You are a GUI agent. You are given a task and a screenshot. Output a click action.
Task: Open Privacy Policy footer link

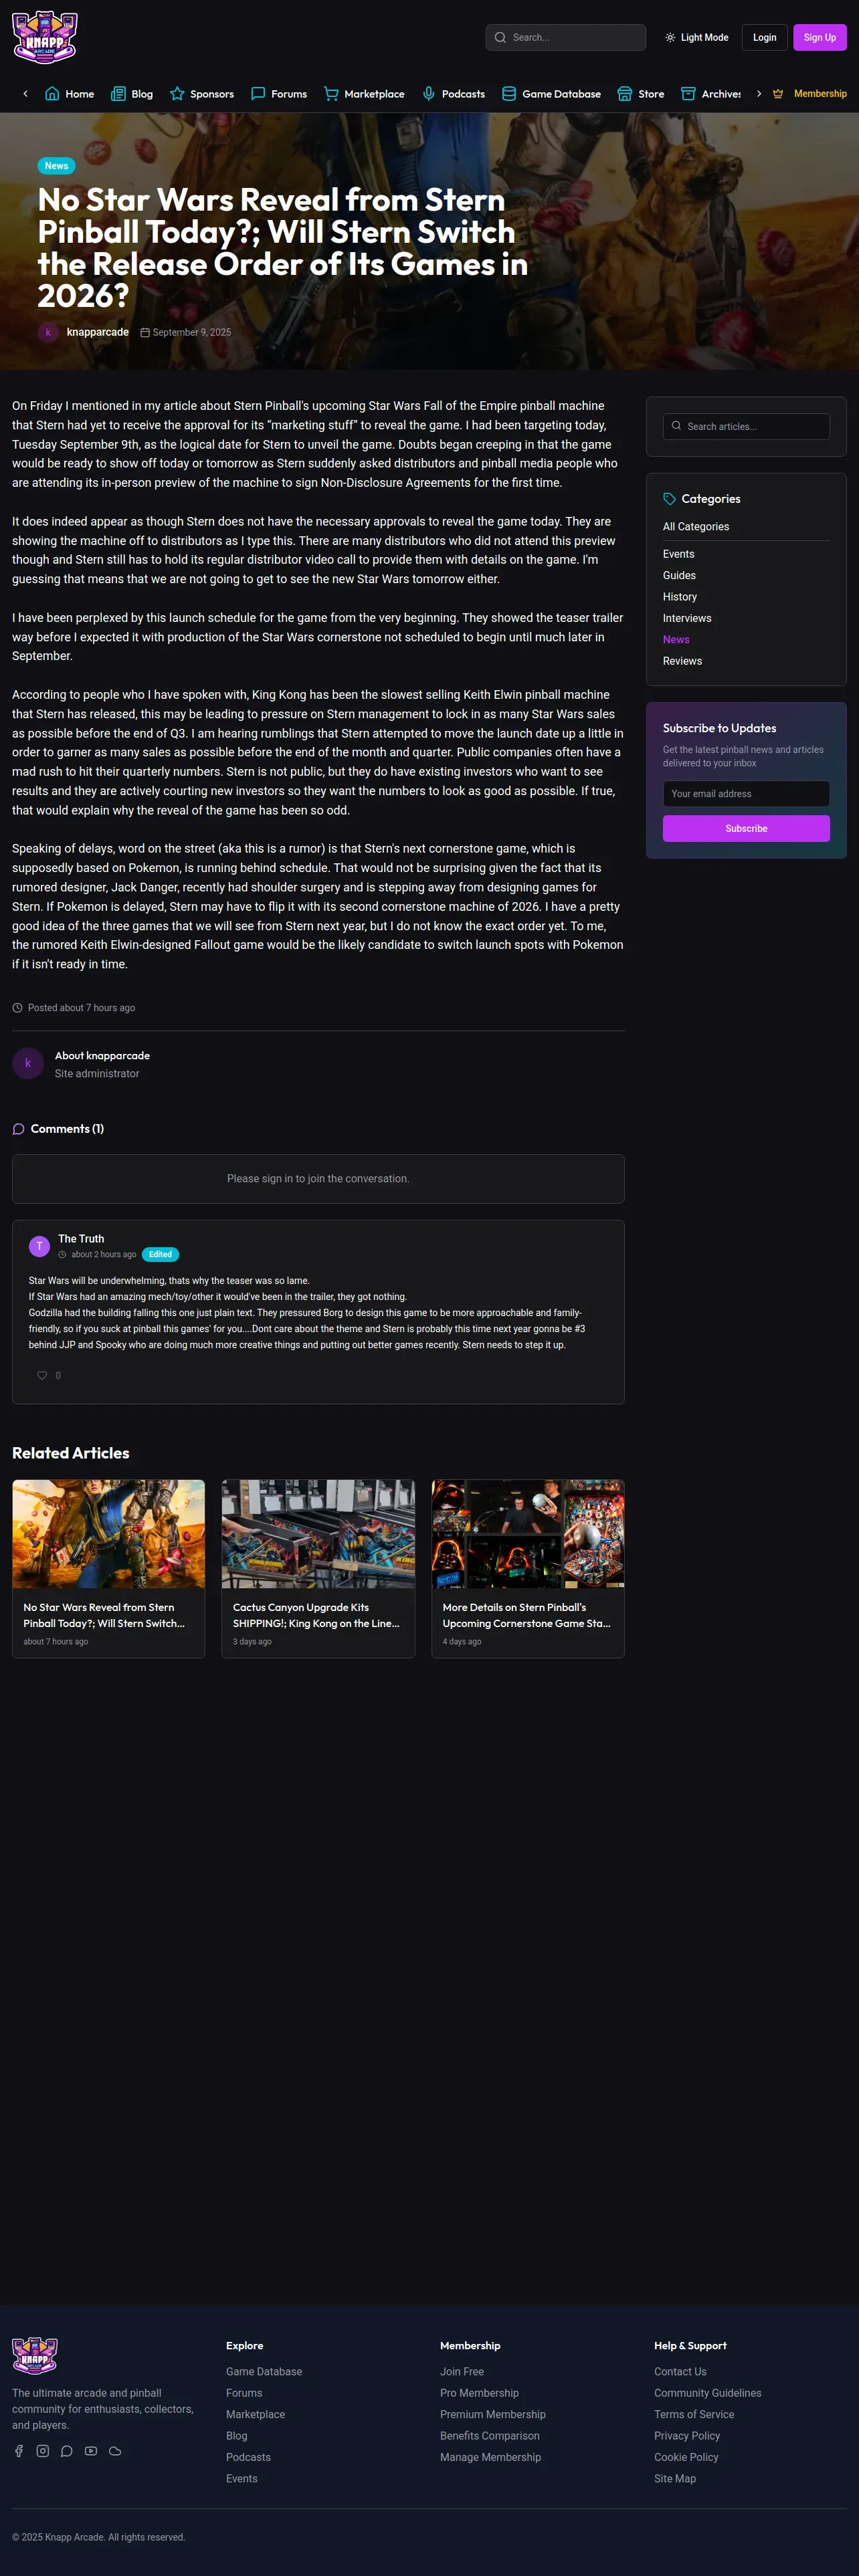(x=687, y=2436)
